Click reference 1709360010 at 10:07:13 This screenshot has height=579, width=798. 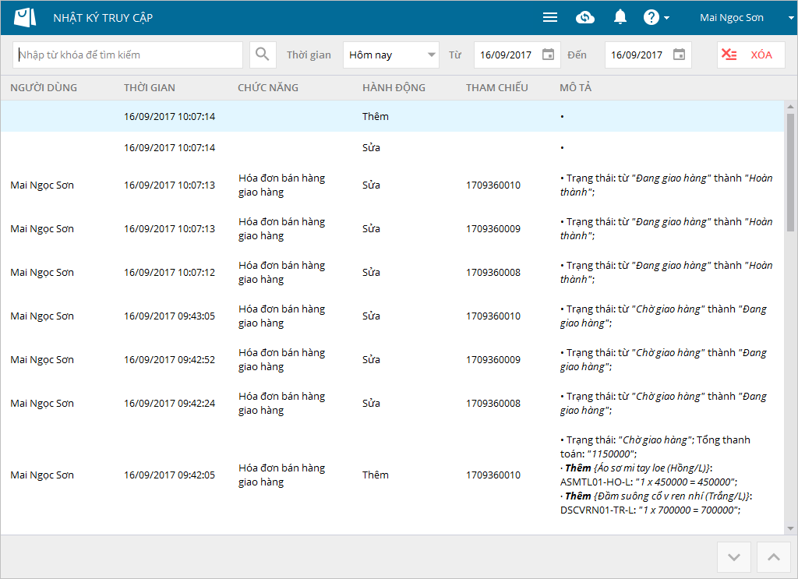[x=493, y=185]
